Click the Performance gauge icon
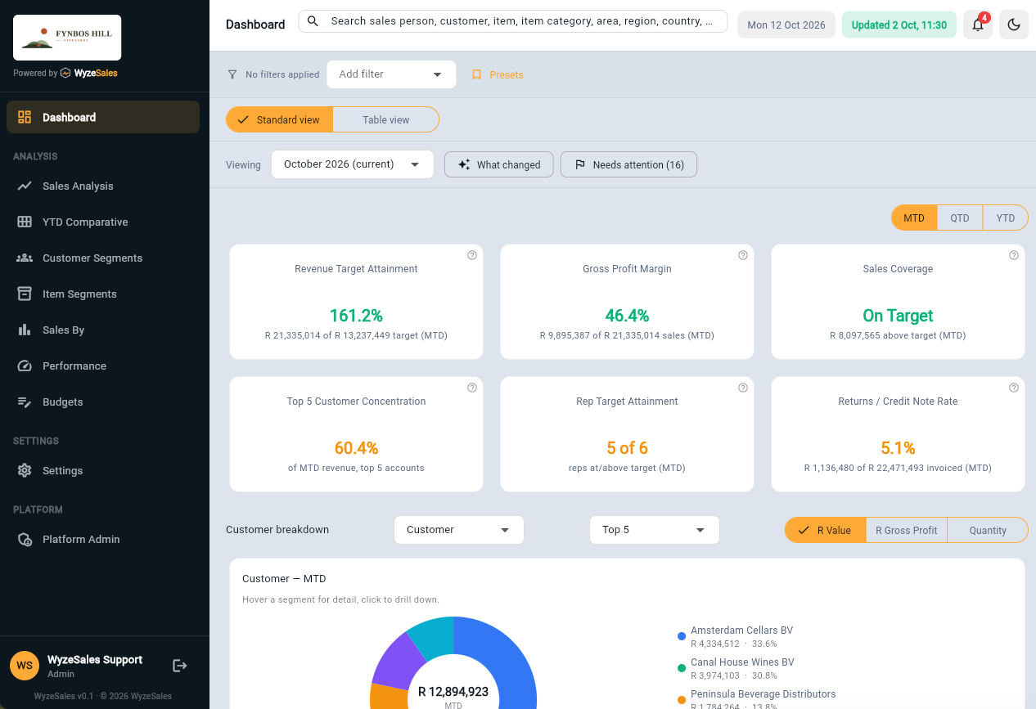The image size is (1036, 709). (25, 366)
